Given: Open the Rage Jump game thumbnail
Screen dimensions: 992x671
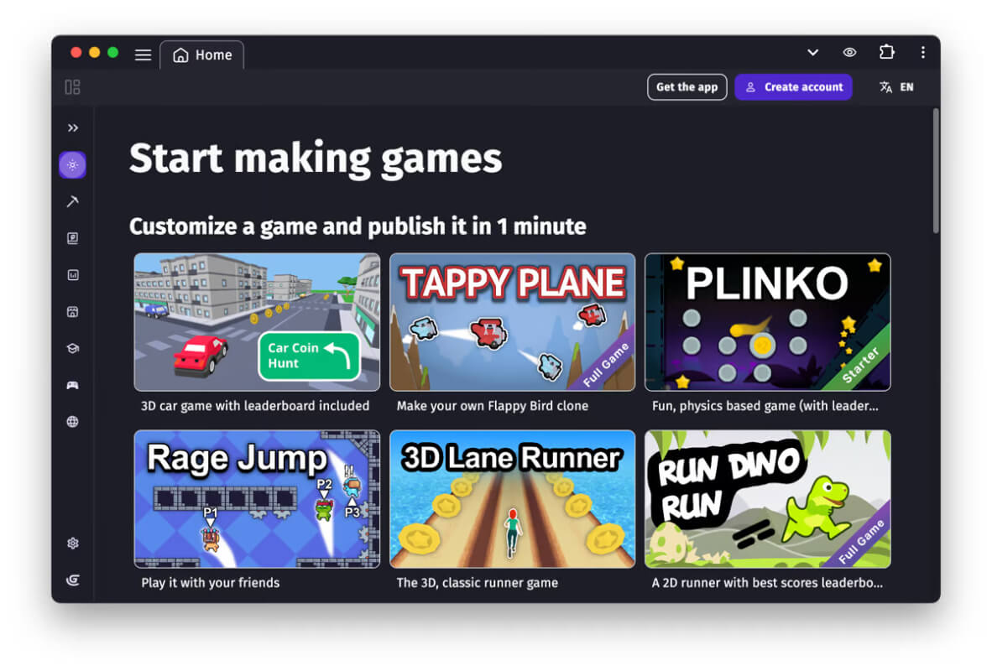Looking at the screenshot, I should point(257,499).
